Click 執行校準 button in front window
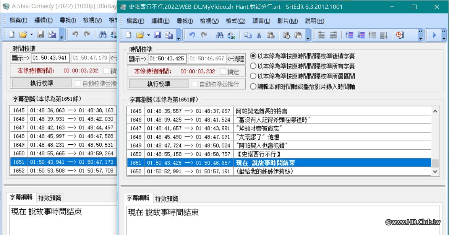The image size is (449, 235). (159, 84)
